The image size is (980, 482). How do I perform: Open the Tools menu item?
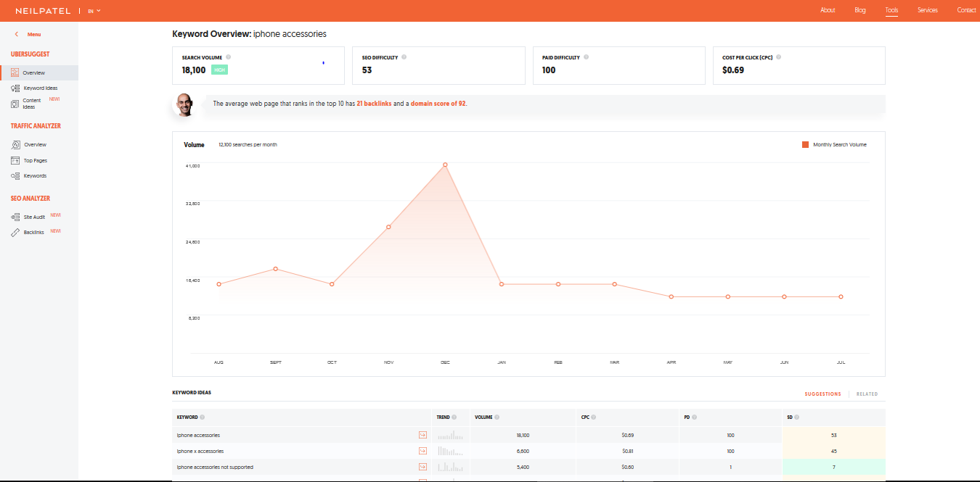pyautogui.click(x=891, y=10)
